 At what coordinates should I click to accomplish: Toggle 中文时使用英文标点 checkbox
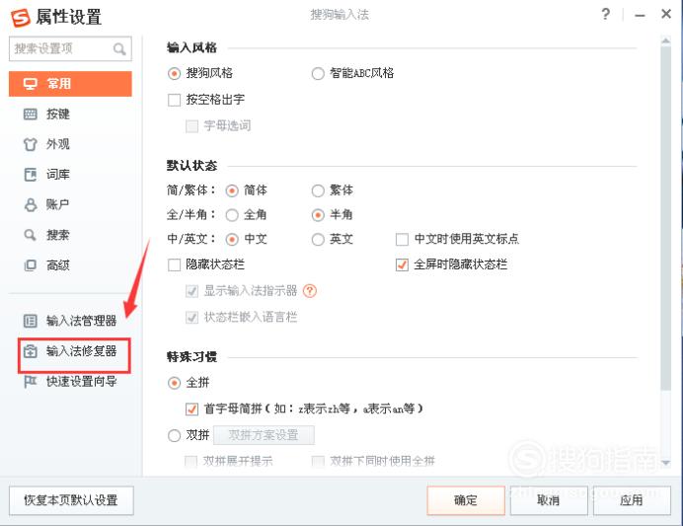[x=402, y=239]
